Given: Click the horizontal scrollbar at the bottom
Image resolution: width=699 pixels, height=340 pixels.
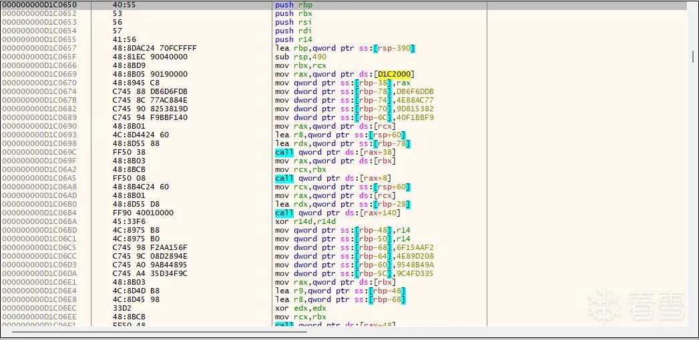Looking at the screenshot, I should (x=160, y=331).
